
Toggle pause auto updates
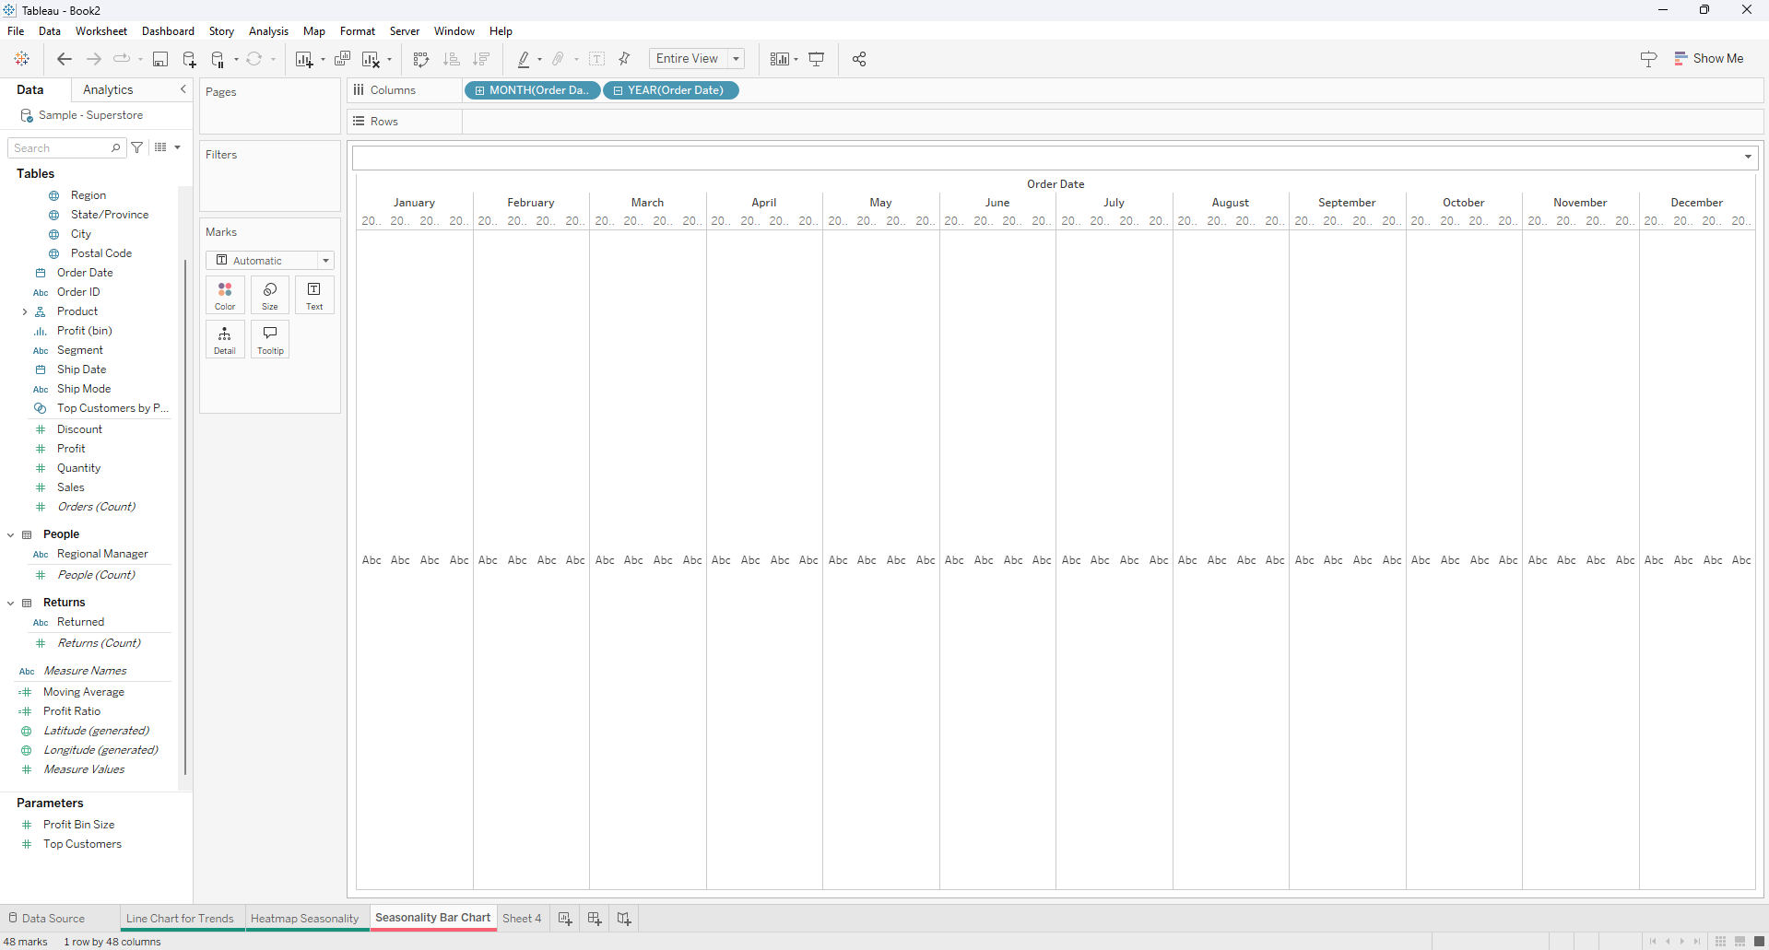pyautogui.click(x=218, y=59)
